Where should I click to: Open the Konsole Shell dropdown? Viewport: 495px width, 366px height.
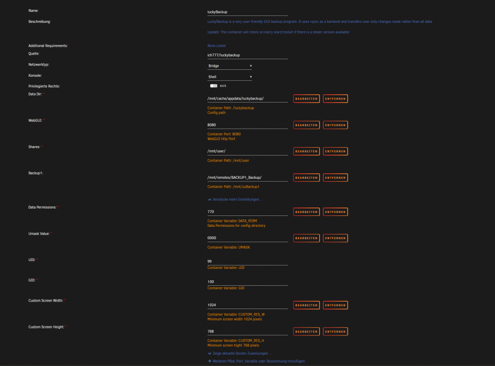pyautogui.click(x=230, y=77)
